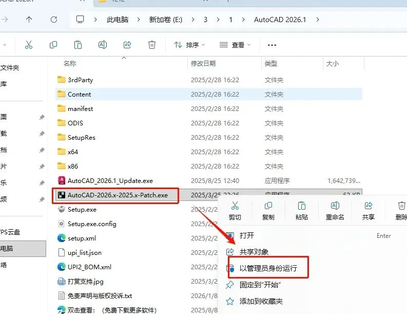Click the JPG icon beside 打赏支持.jpg
Viewport: 407px width, 314px height.
62,281
